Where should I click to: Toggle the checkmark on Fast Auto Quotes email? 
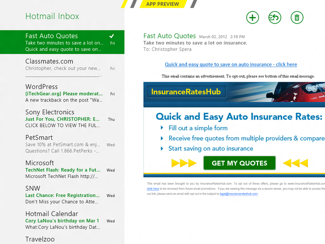pyautogui.click(x=112, y=36)
